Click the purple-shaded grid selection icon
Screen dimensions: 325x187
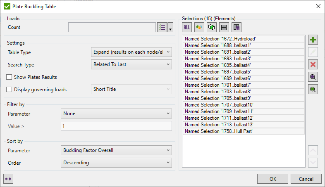coord(236,27)
